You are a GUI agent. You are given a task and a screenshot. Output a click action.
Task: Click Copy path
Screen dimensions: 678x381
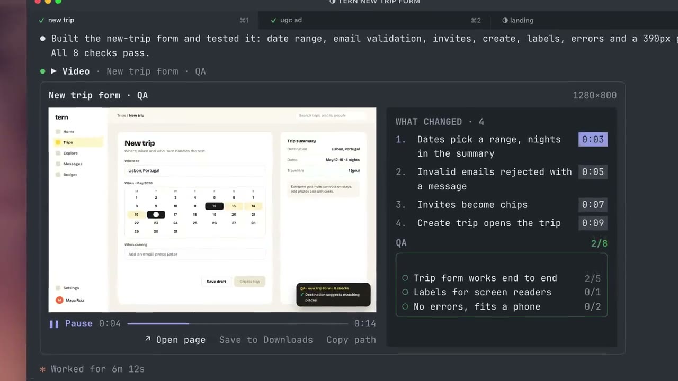[x=351, y=340]
